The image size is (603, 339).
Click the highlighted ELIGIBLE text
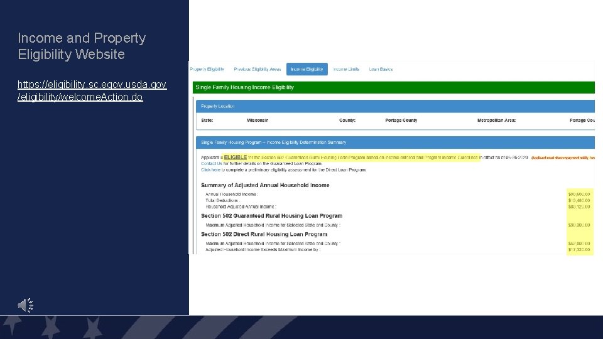[x=236, y=157]
